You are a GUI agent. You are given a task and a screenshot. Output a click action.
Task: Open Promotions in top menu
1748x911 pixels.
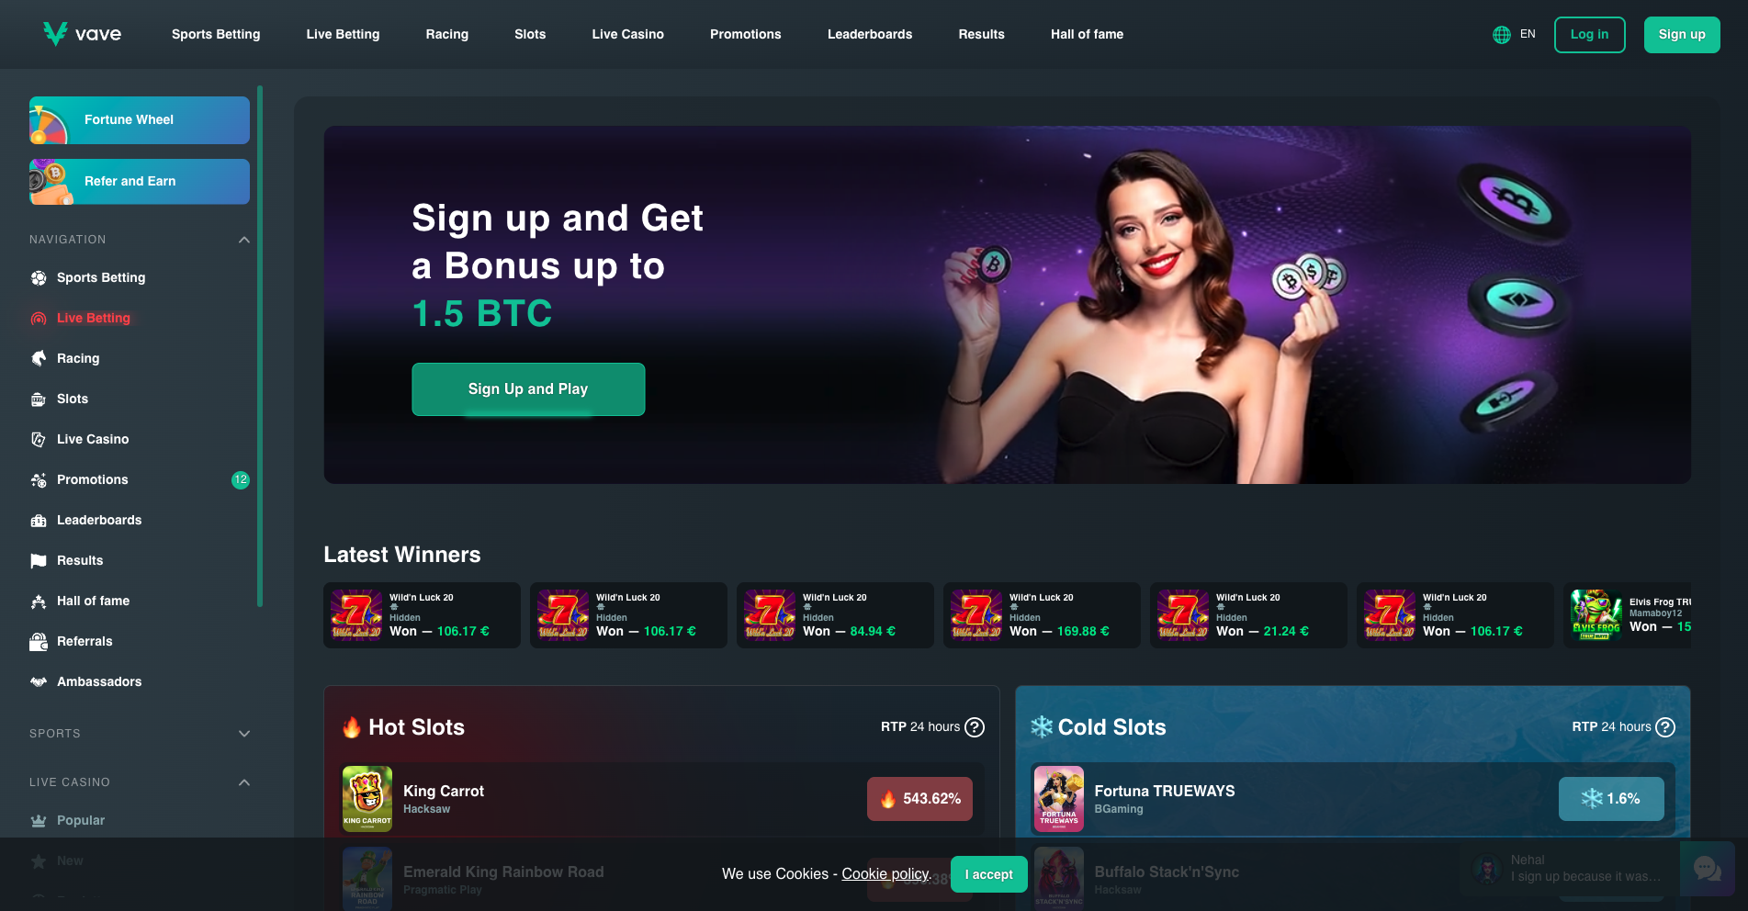point(745,34)
